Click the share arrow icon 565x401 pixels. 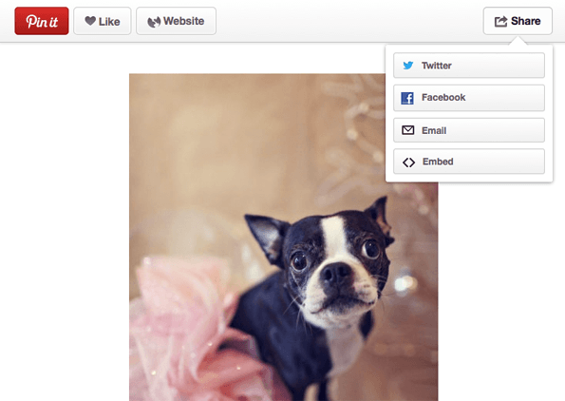[500, 21]
